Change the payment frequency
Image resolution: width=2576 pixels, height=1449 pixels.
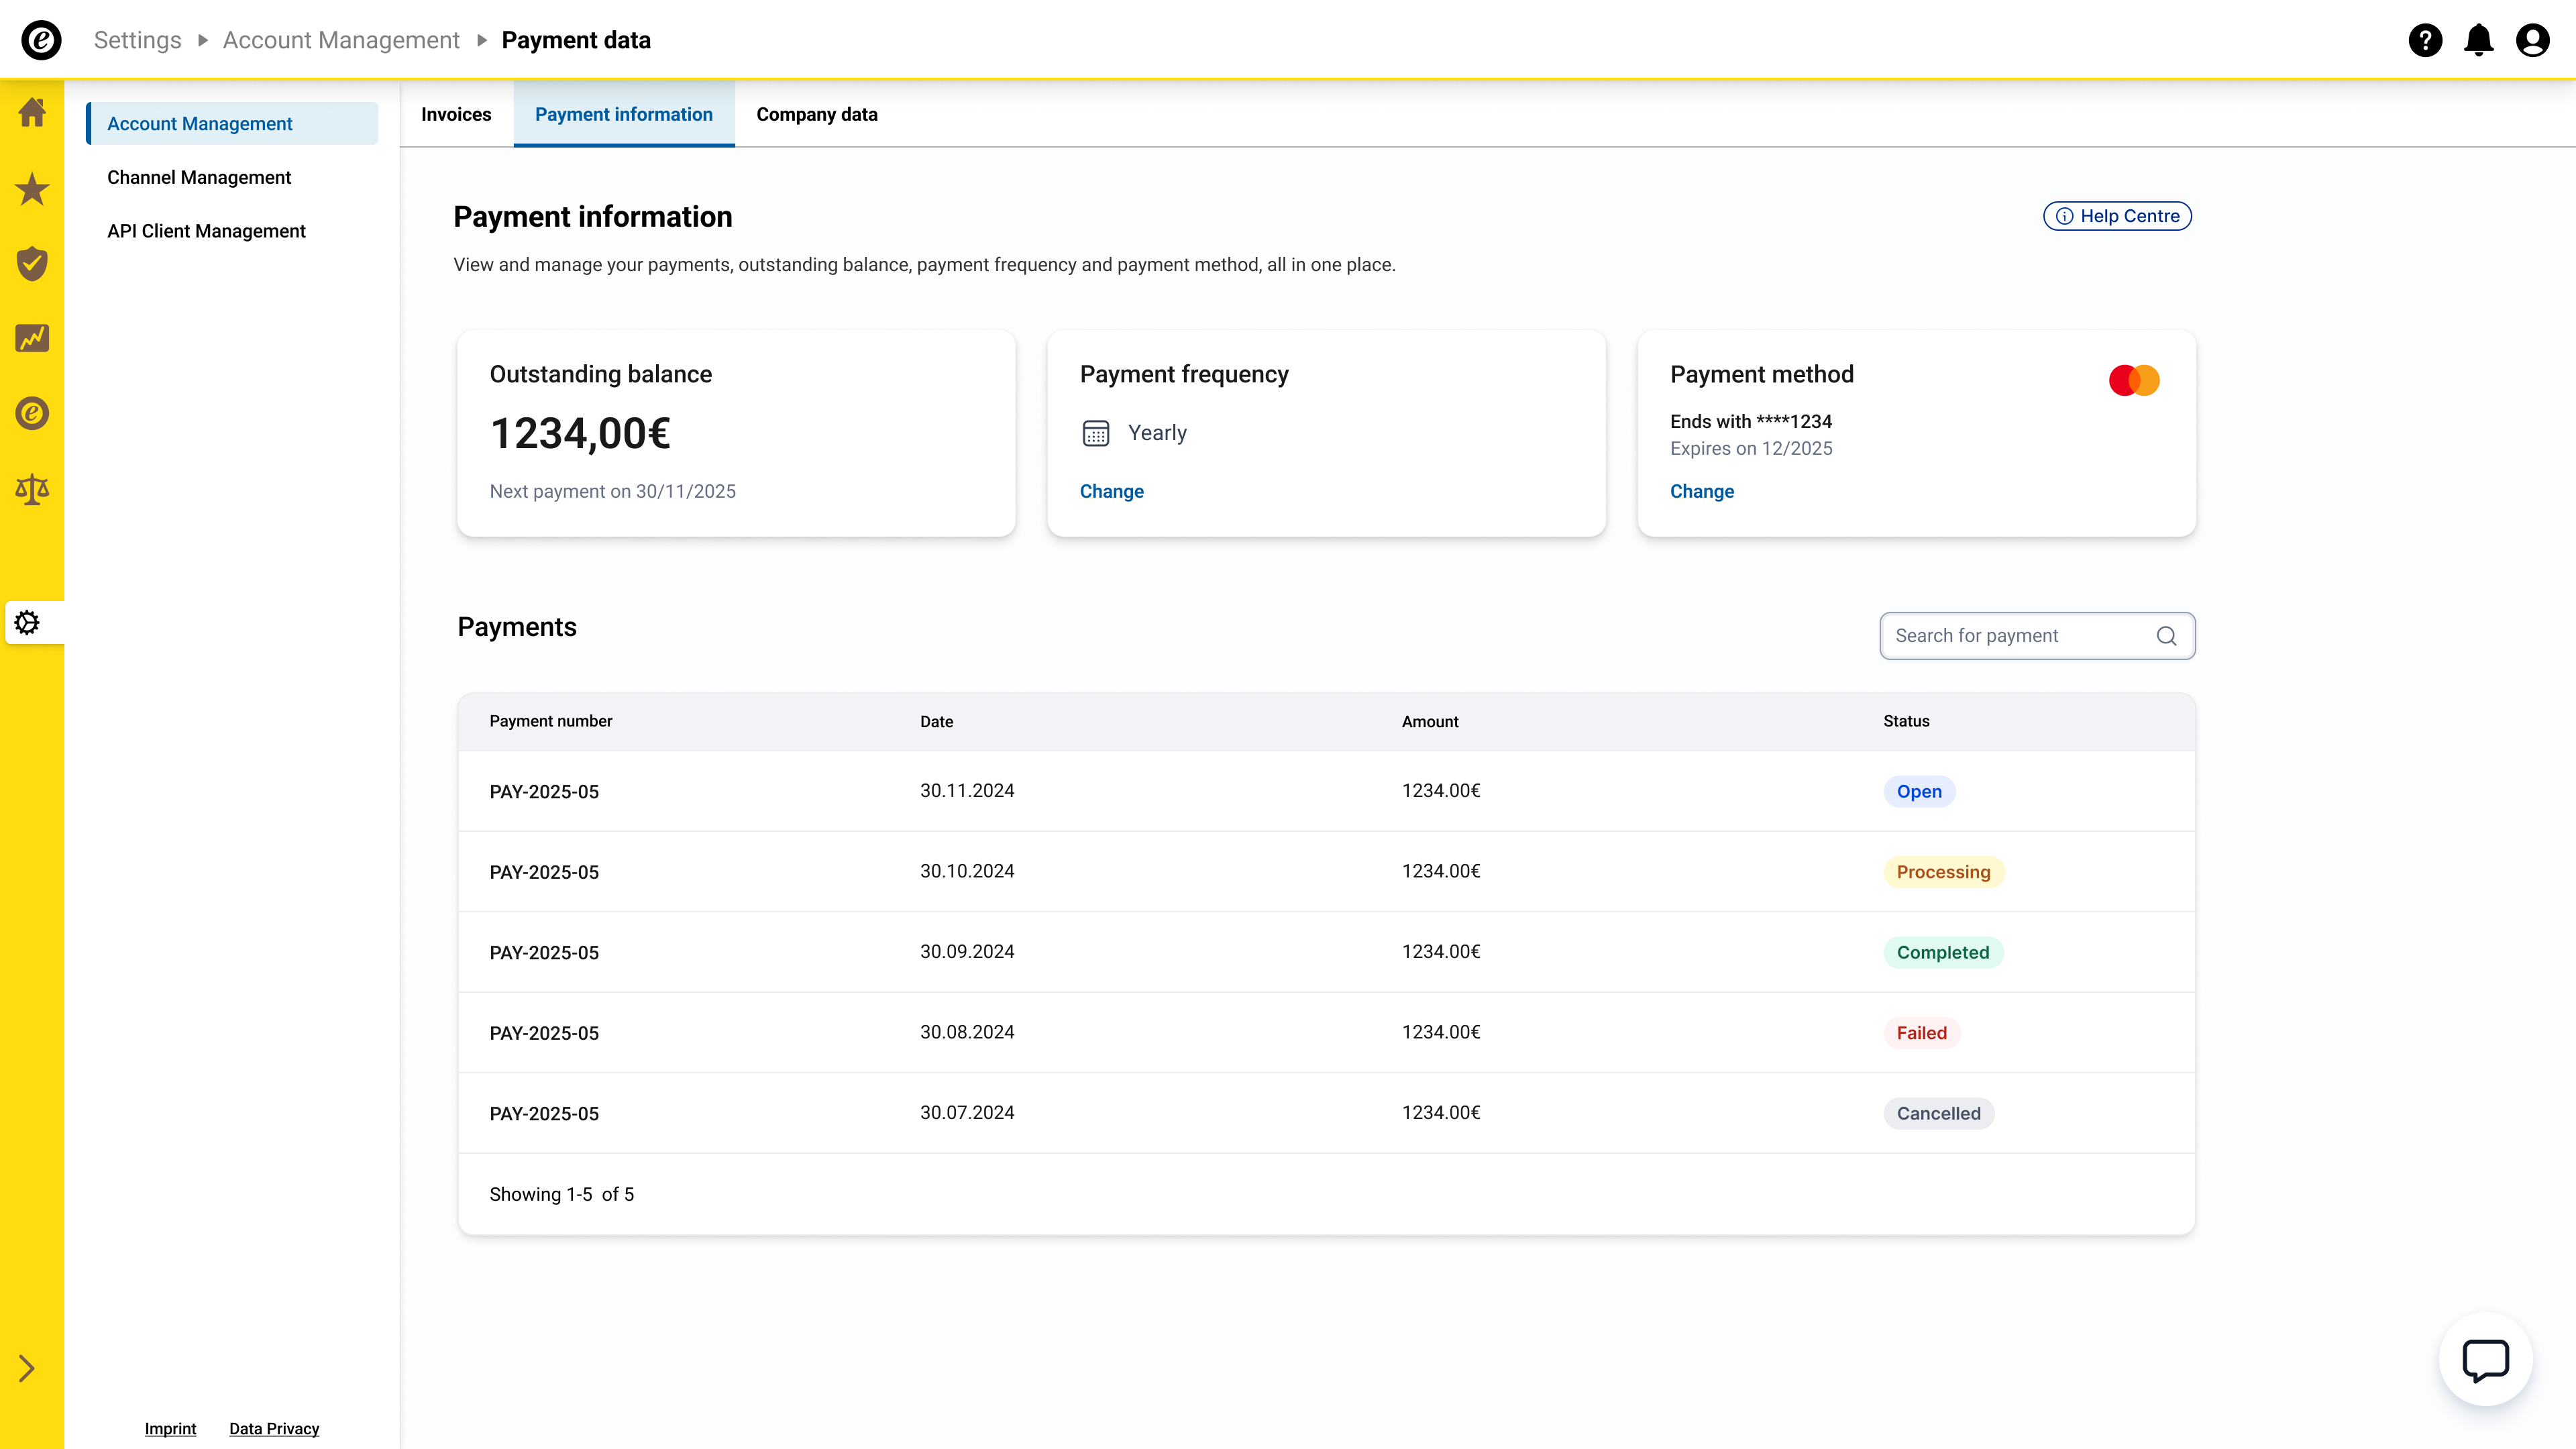click(1112, 491)
